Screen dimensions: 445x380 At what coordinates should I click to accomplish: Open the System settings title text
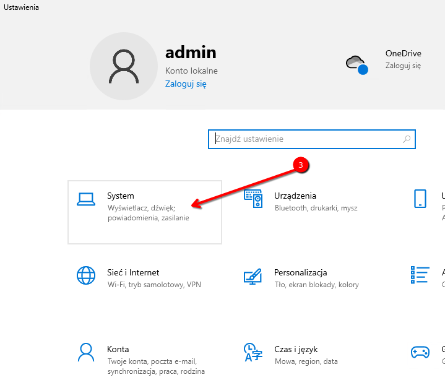(121, 196)
